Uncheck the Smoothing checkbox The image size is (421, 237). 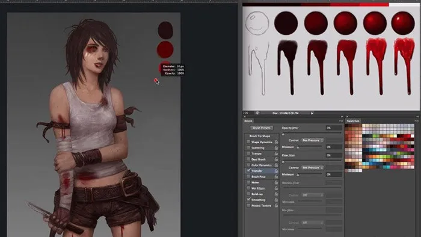(x=248, y=200)
